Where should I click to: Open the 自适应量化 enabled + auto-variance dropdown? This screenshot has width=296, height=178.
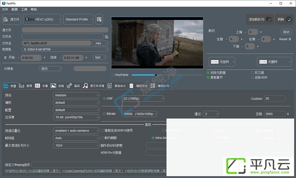tap(76, 130)
